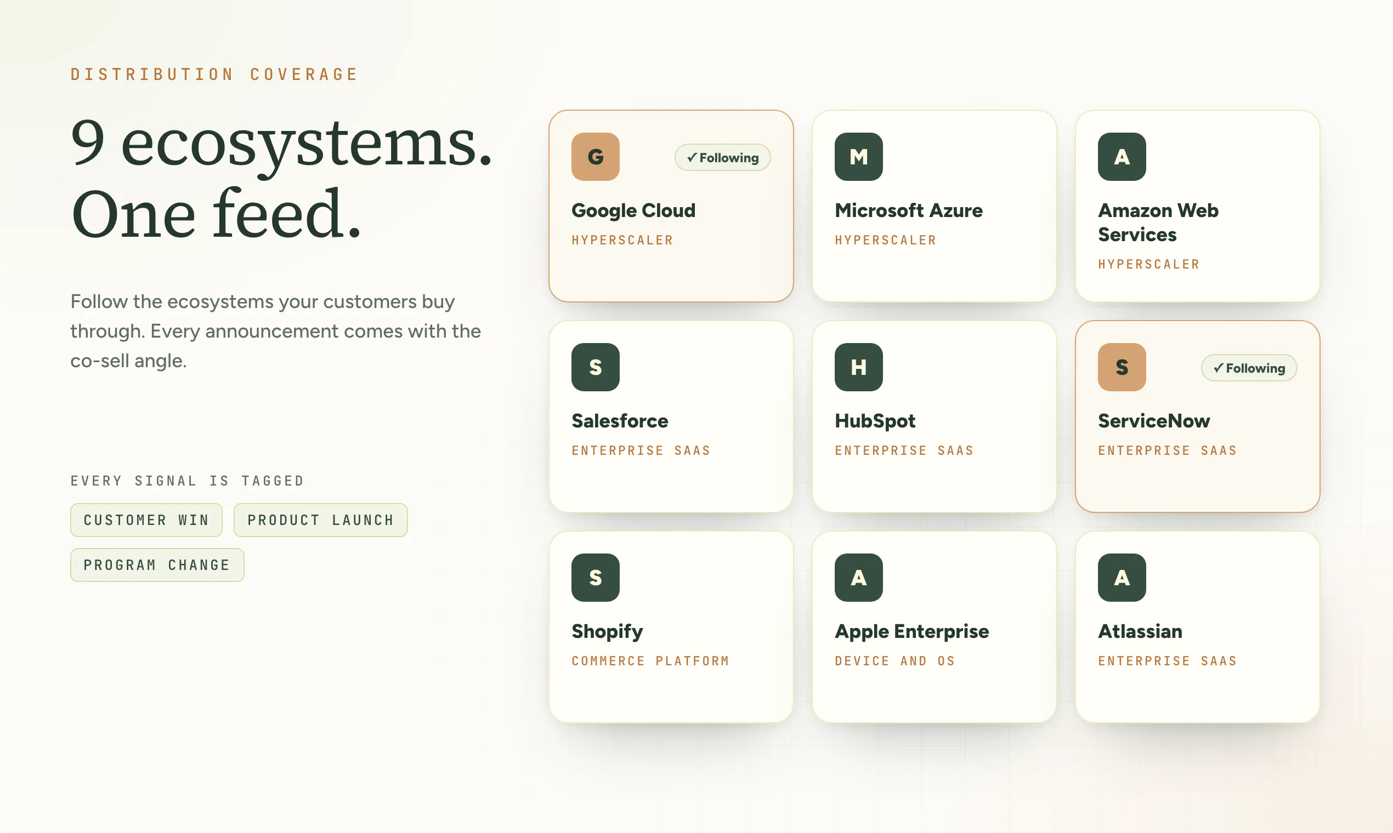Open the ServiceNow card title
This screenshot has height=833, width=1393.
click(x=1154, y=421)
